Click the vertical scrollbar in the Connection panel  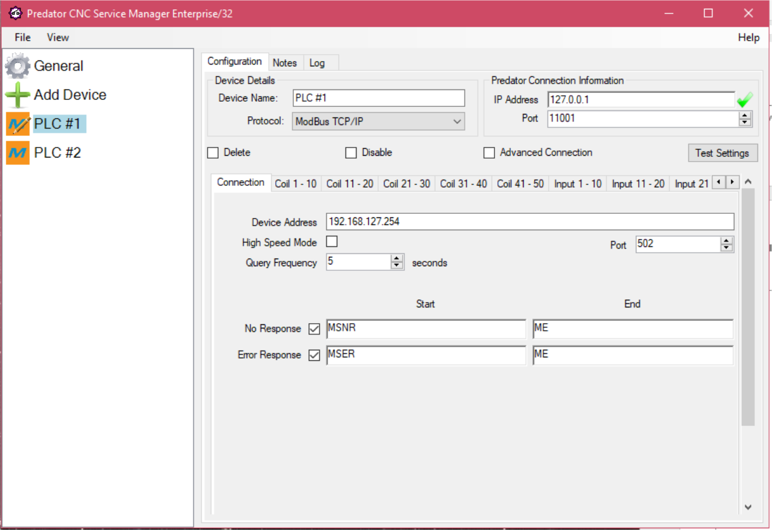click(748, 308)
